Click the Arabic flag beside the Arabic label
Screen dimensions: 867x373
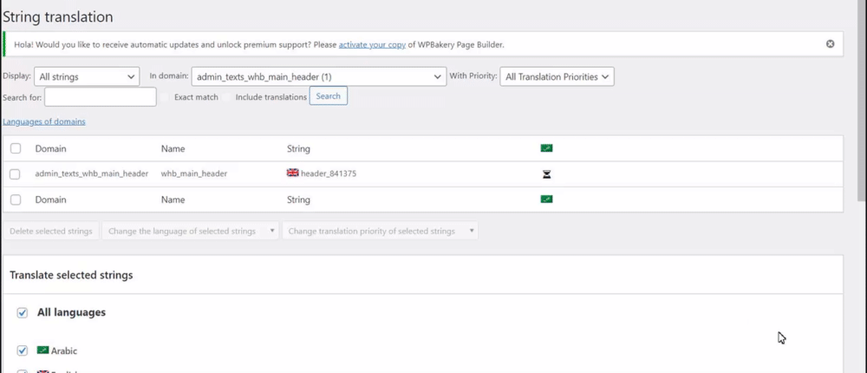click(x=42, y=350)
